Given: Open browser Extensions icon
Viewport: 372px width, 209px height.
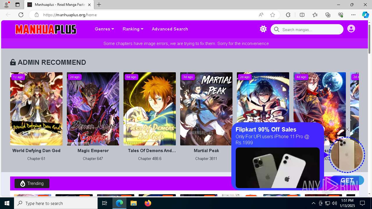Looking at the screenshot, I should tap(288, 15).
